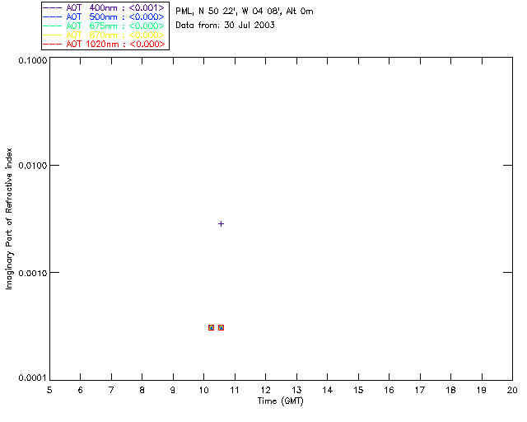Click the AOT 675nm legend entry

[x=104, y=26]
